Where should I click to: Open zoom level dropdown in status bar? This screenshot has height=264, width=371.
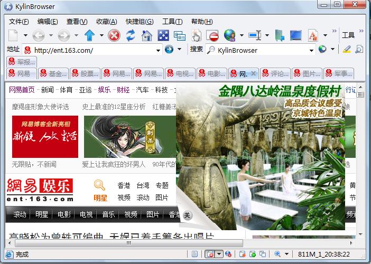tap(286, 254)
